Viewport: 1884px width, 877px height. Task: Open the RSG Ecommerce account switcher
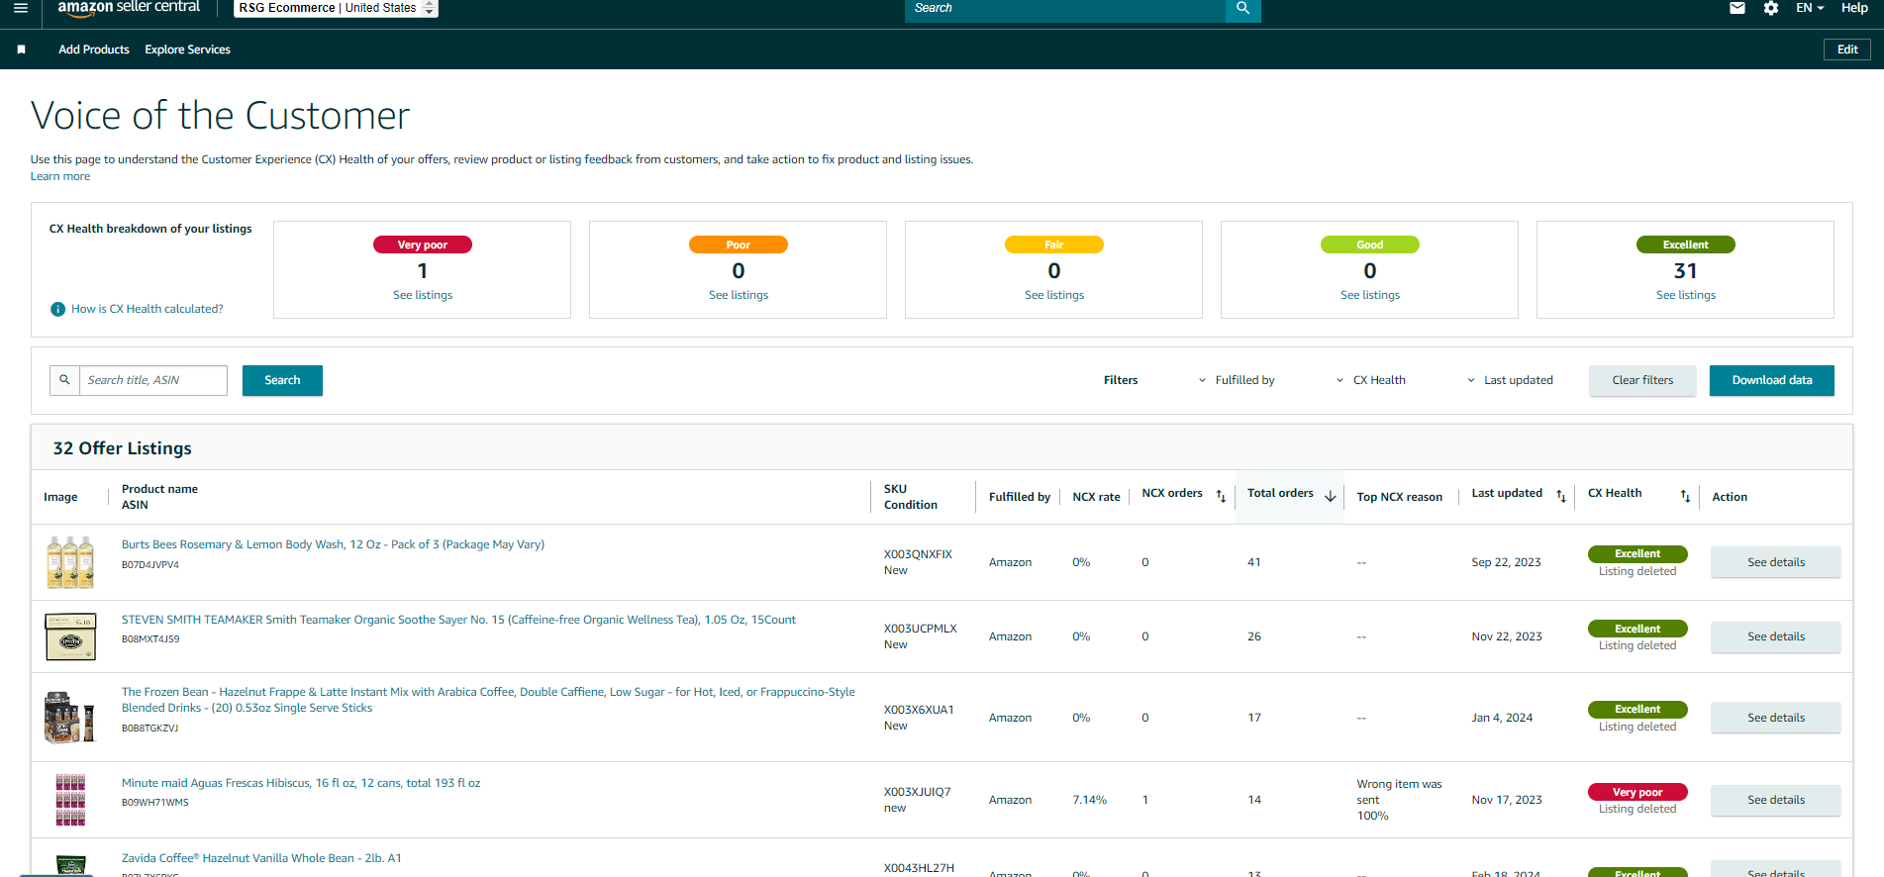tap(337, 8)
